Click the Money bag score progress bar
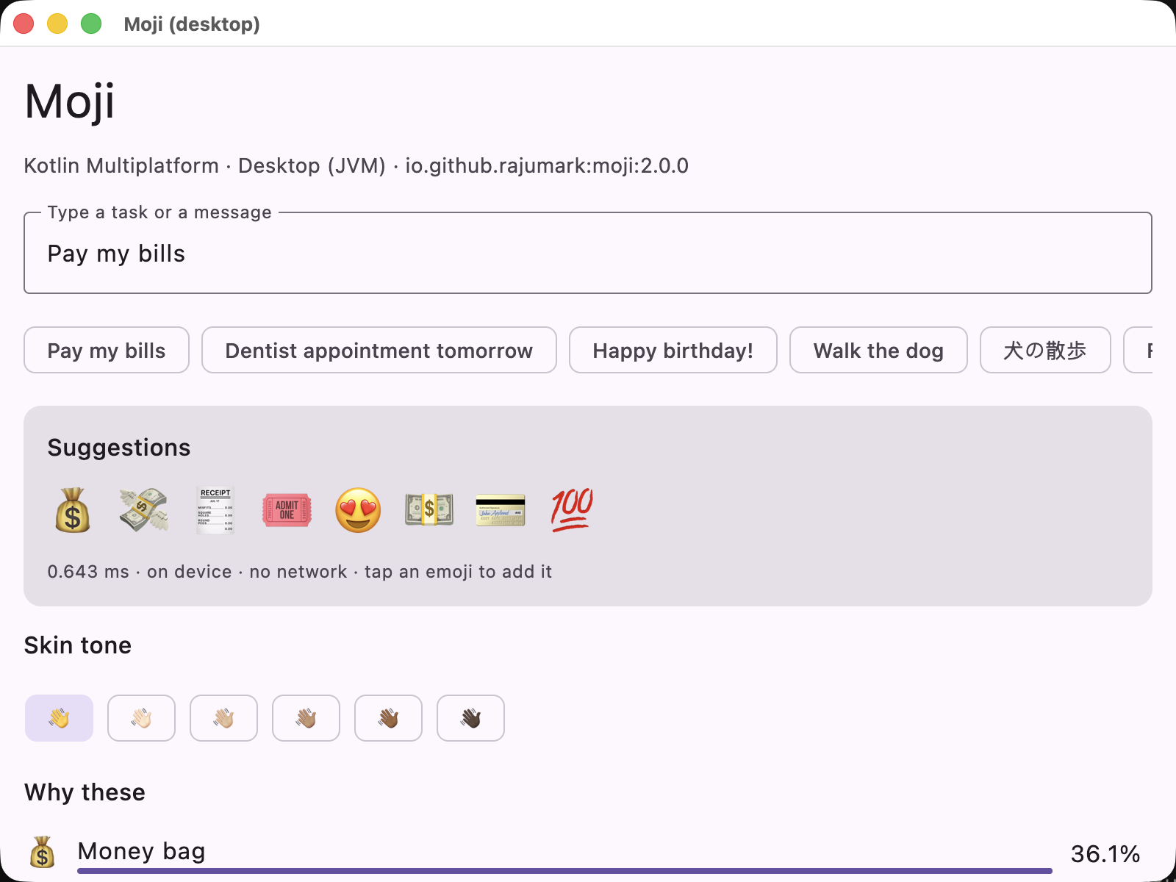 tap(564, 871)
